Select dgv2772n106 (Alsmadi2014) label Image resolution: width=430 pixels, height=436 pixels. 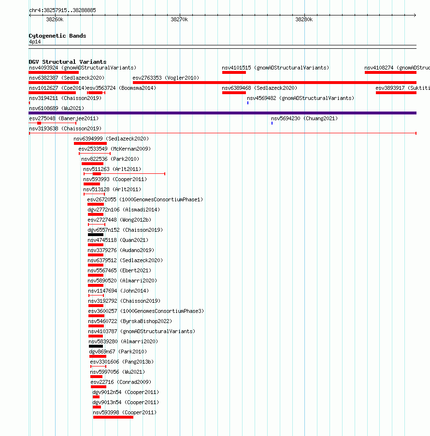pos(124,210)
